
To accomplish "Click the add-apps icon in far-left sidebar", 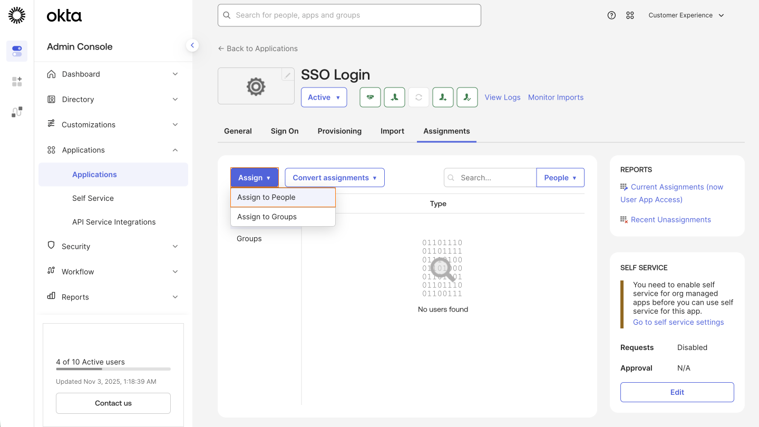I will 16,81.
